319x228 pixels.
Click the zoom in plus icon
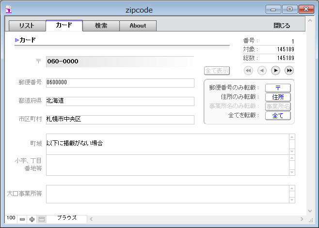(x=32, y=219)
